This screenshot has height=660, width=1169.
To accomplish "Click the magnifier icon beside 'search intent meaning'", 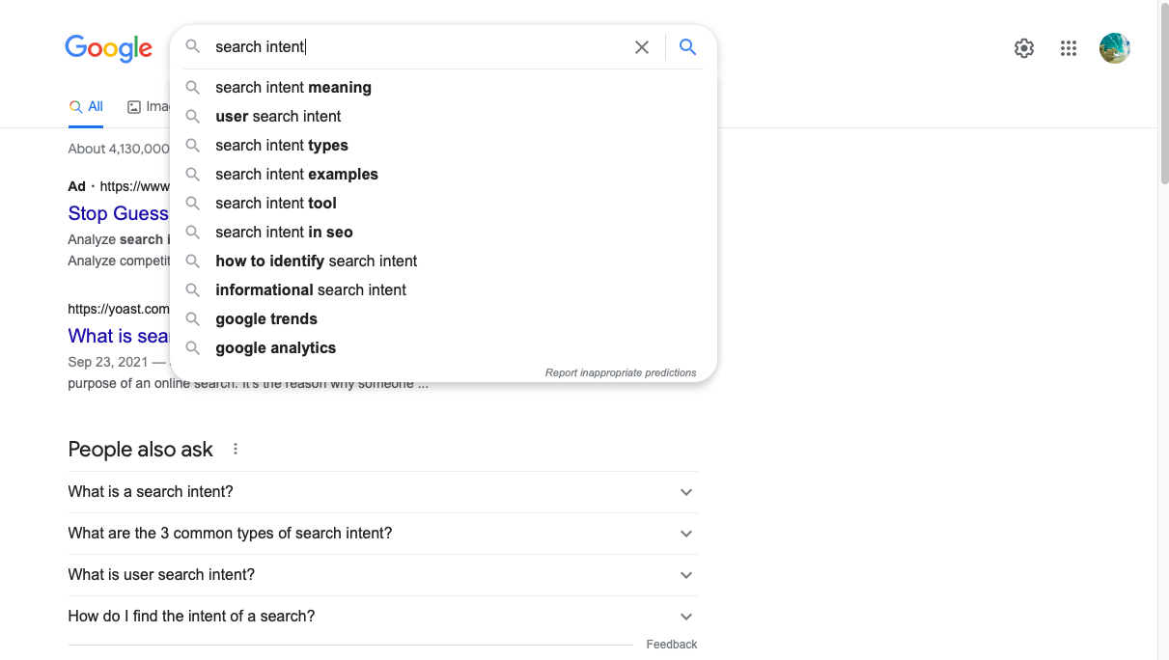I will [192, 87].
